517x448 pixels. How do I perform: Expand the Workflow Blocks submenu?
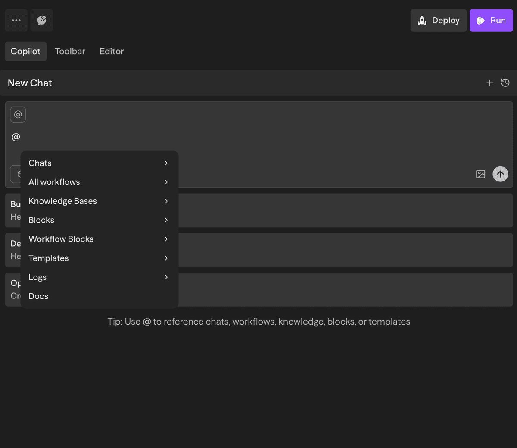pyautogui.click(x=166, y=239)
